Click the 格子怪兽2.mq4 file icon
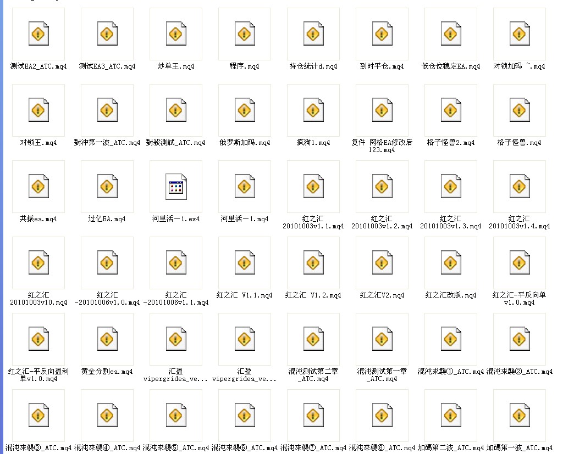This screenshot has width=585, height=454. pos(450,110)
